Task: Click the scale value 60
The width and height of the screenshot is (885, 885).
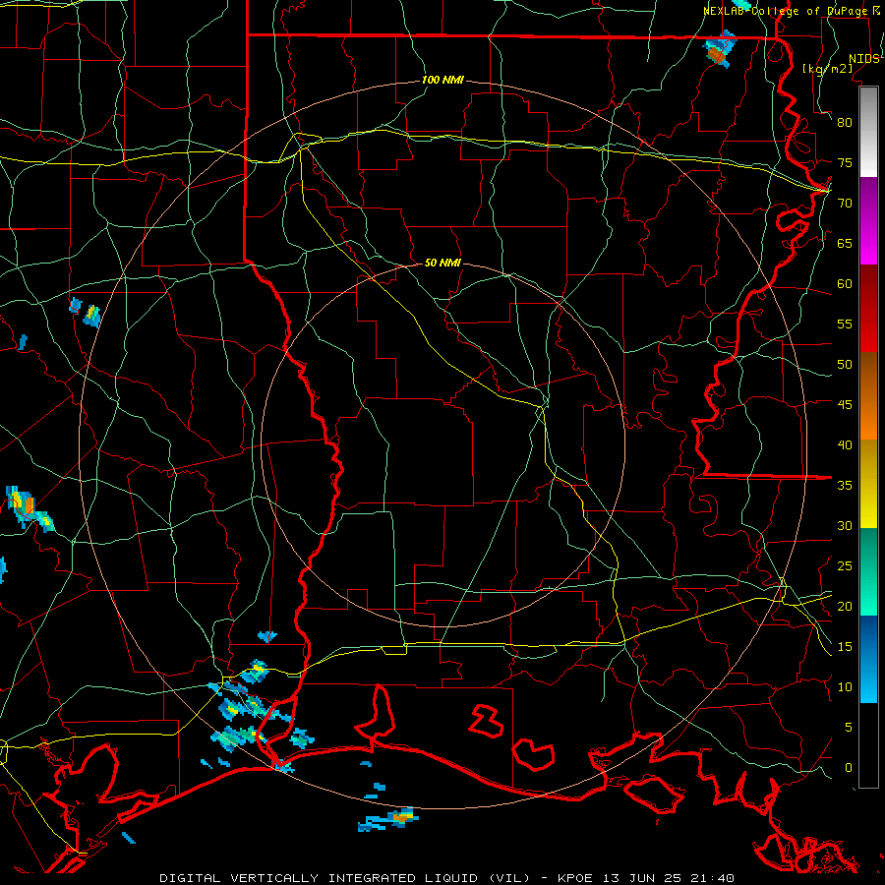Action: pyautogui.click(x=845, y=284)
